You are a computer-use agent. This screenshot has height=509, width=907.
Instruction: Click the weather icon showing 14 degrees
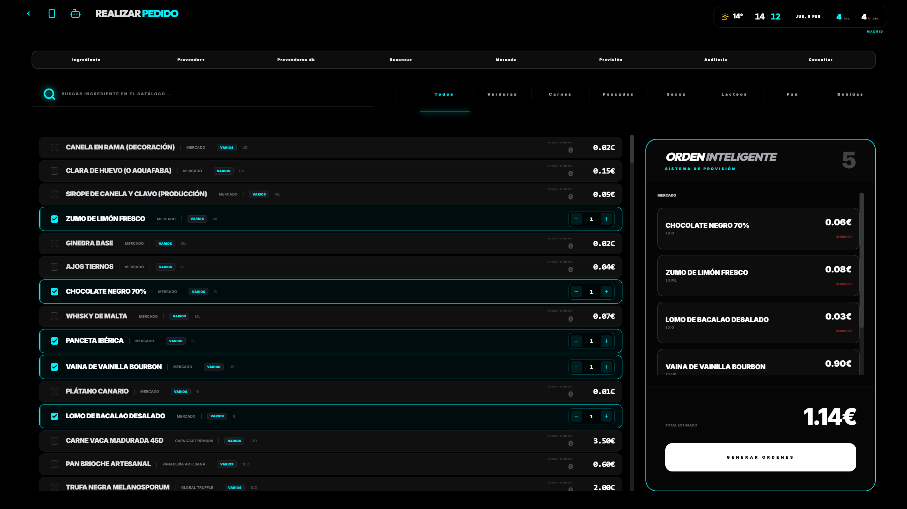click(724, 16)
